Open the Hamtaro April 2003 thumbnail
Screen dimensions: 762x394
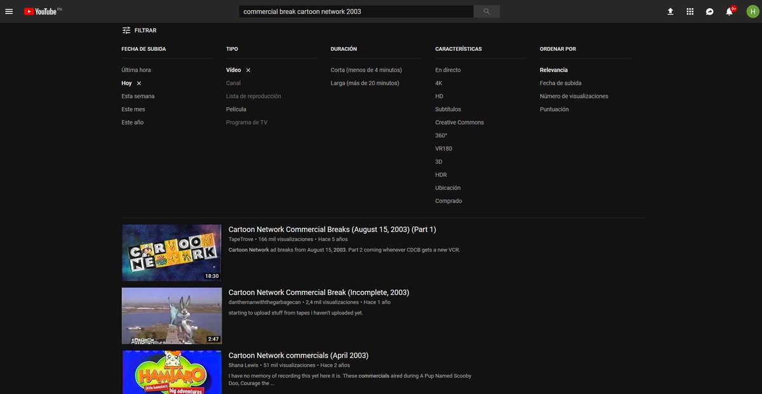click(x=171, y=372)
